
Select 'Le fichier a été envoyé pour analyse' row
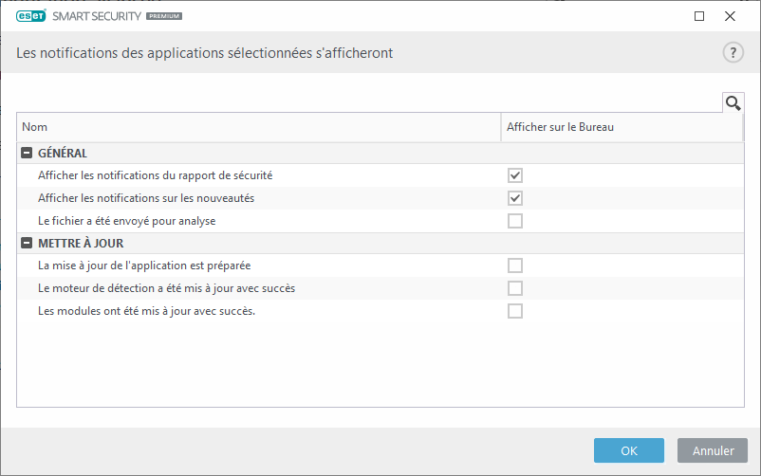click(380, 221)
